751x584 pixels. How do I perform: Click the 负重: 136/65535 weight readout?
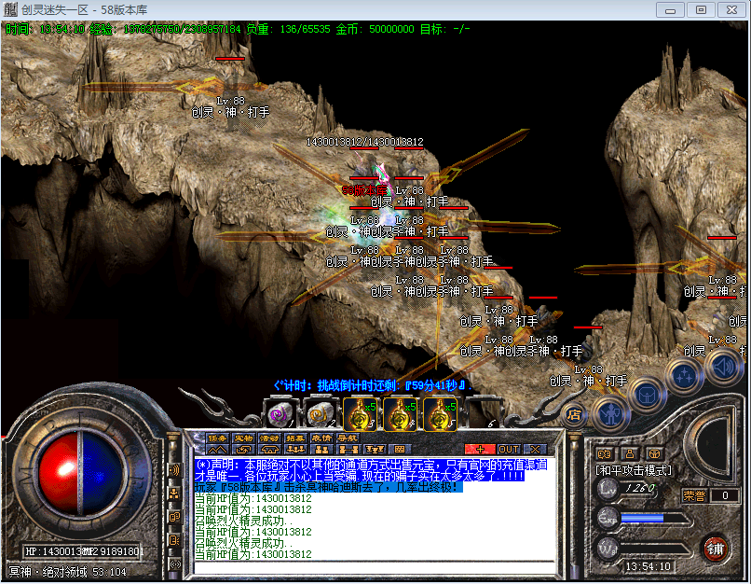(288, 29)
